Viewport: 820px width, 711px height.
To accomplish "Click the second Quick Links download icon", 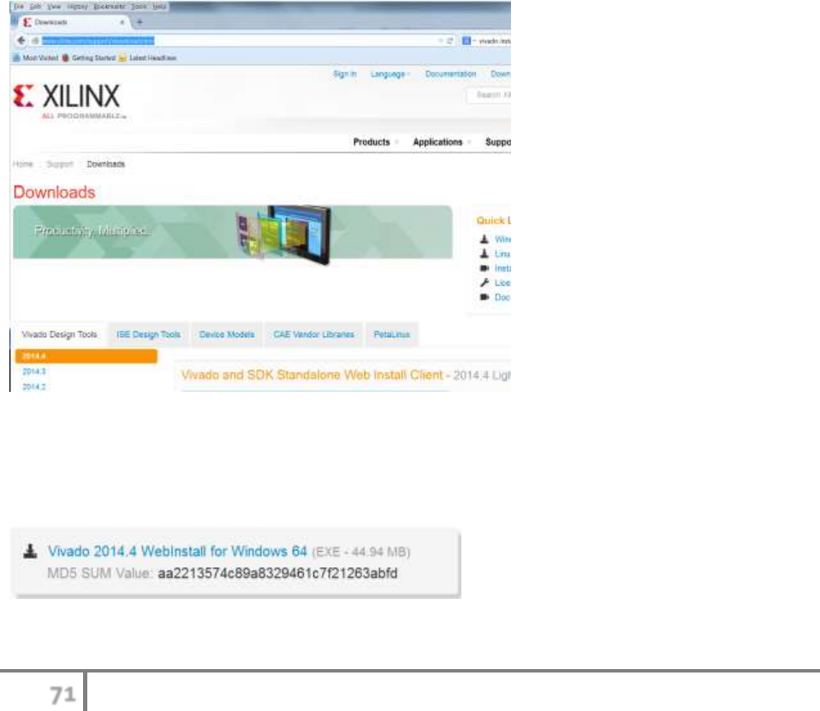I will pyautogui.click(x=484, y=253).
